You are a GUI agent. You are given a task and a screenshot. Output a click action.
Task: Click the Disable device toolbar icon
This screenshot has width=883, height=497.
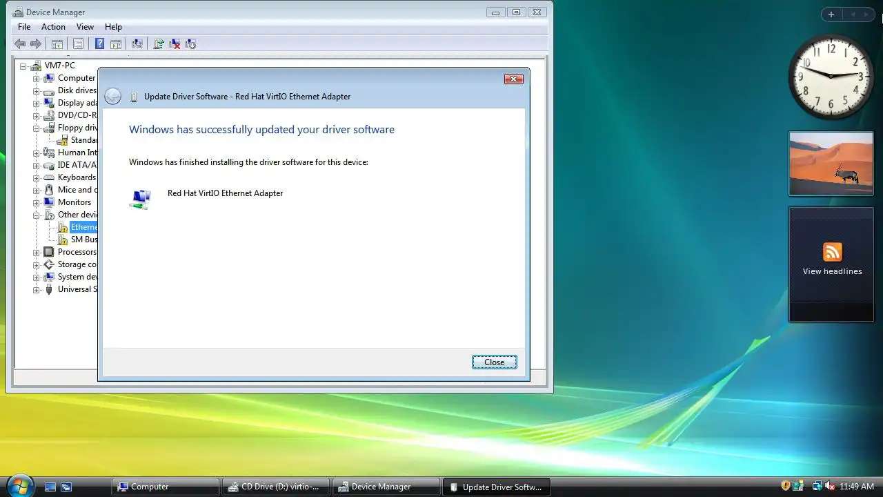point(190,43)
